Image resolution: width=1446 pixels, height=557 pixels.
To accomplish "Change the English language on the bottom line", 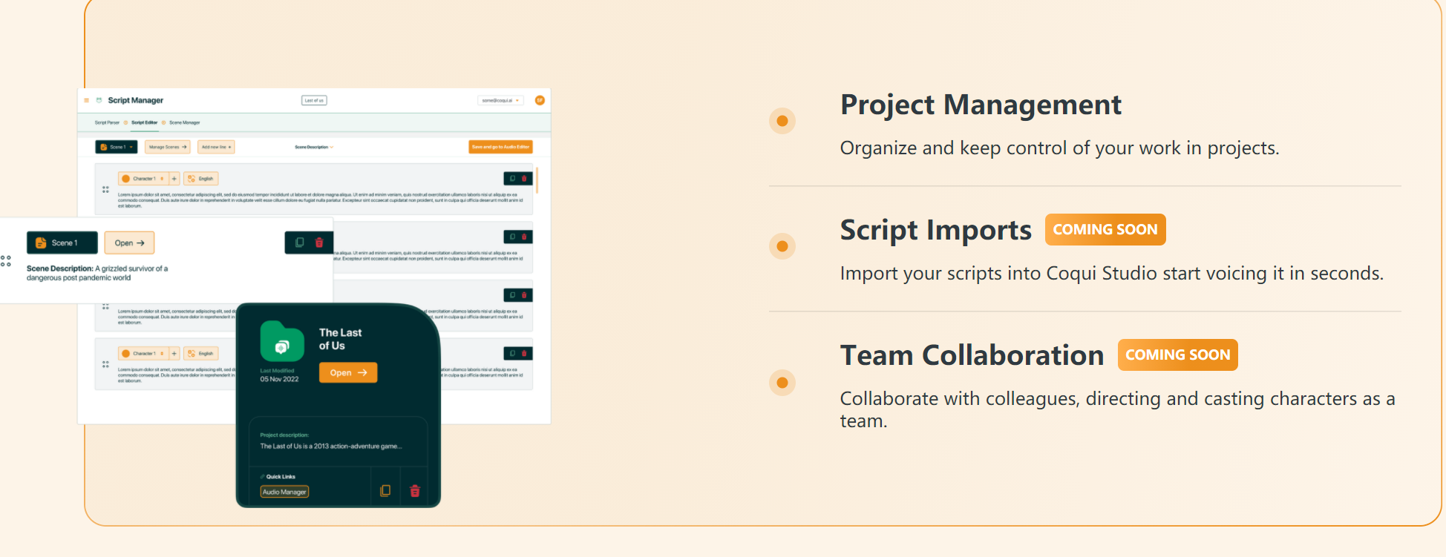I will (x=201, y=354).
